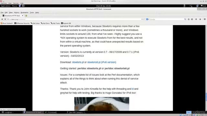Screen dimensions: 207x116
Task: Reload the page with the refresh icon
Action: (x=144, y=19)
